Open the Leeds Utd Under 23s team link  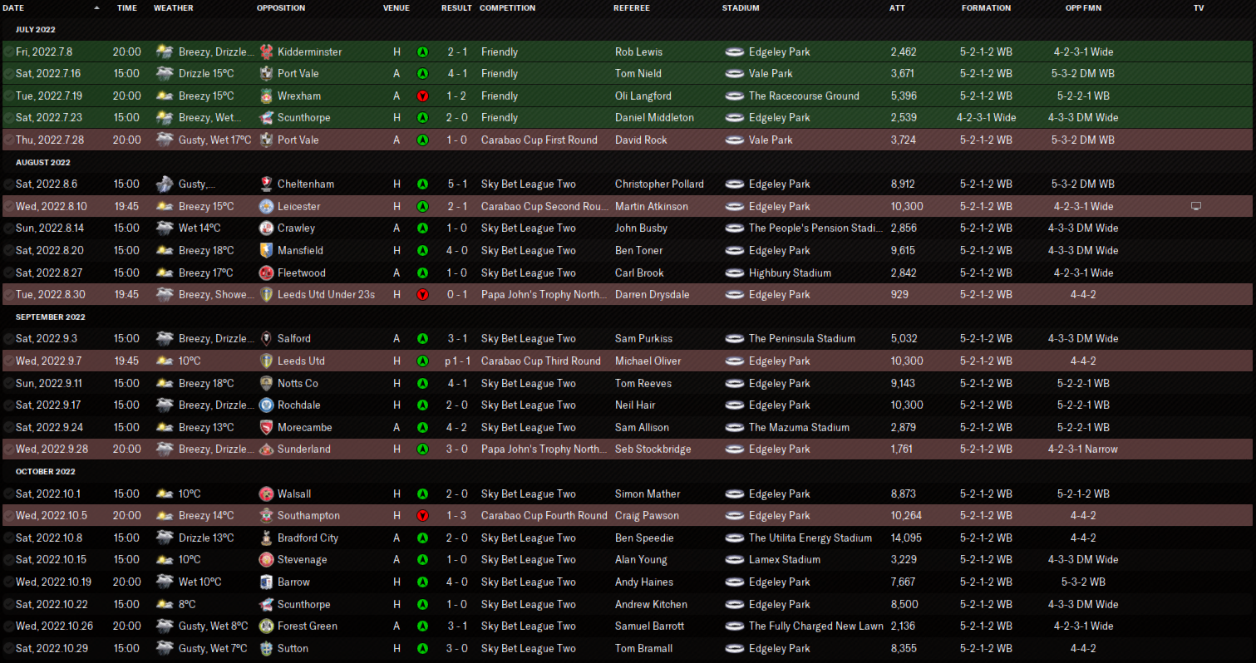click(x=326, y=295)
